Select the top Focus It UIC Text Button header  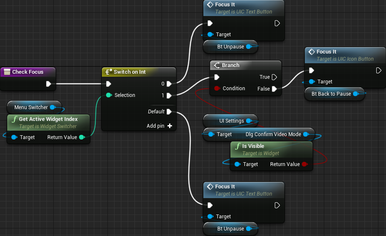(244, 8)
